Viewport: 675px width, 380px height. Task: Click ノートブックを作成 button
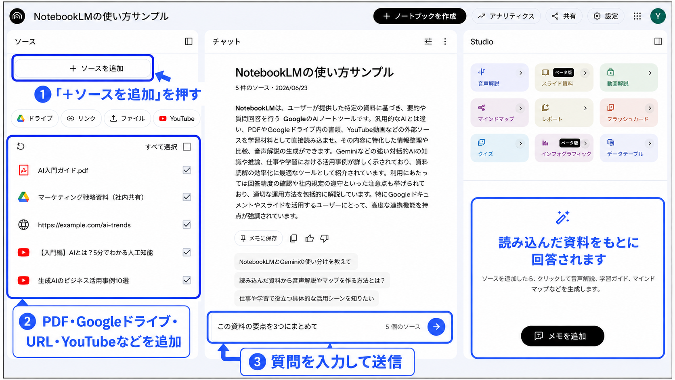click(x=419, y=16)
